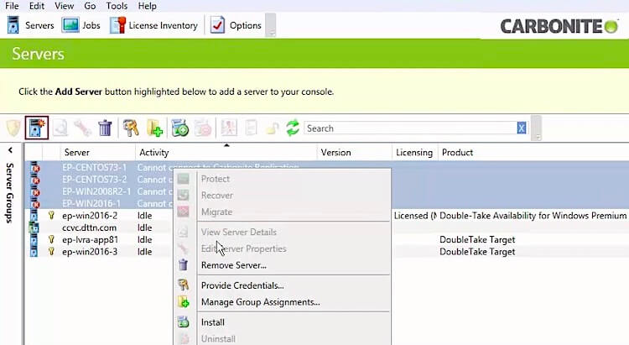Select the ep-lvra-app81 server name
This screenshot has height=345, width=629.
point(91,240)
